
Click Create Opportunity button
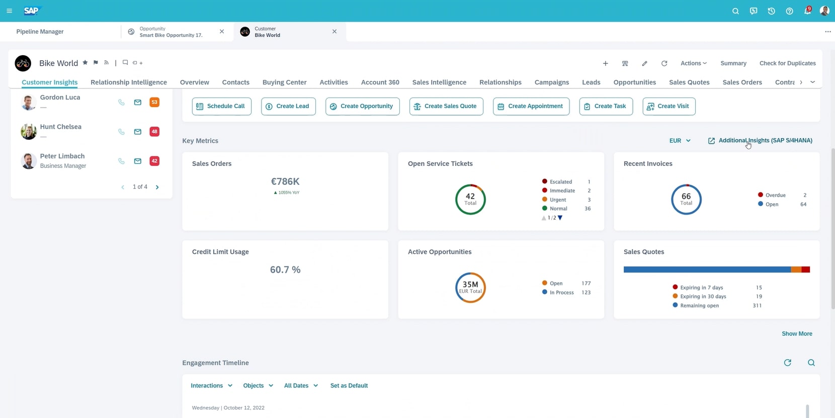(363, 107)
